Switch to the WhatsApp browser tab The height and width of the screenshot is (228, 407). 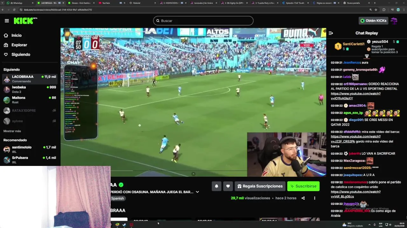[18, 3]
